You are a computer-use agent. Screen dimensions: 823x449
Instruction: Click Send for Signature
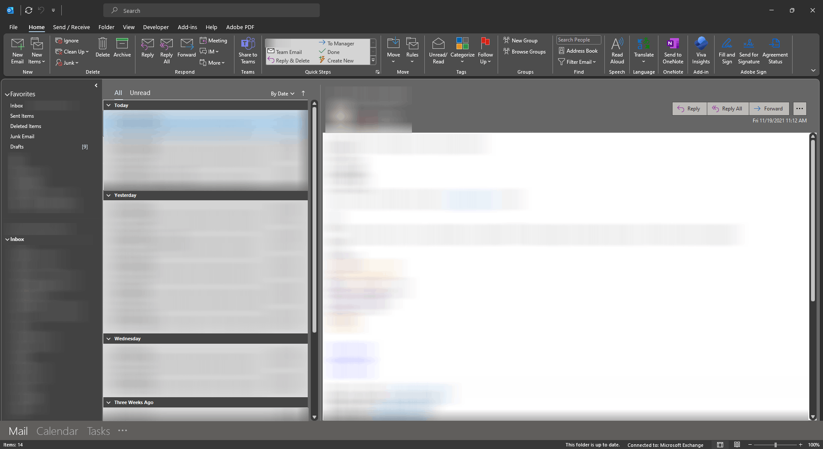pos(749,51)
